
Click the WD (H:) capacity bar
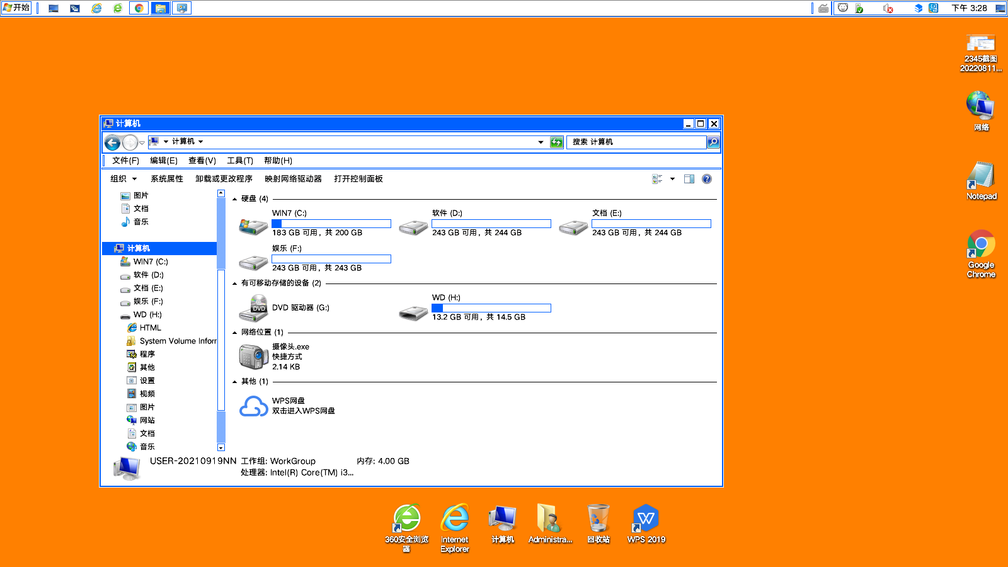[x=491, y=308]
